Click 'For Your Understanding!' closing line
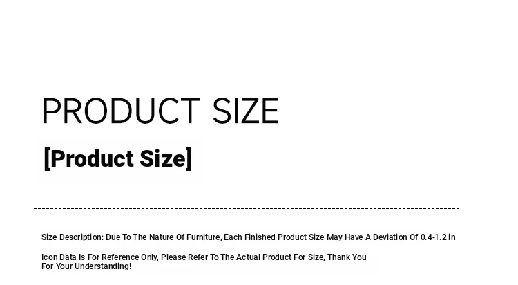 point(86,266)
